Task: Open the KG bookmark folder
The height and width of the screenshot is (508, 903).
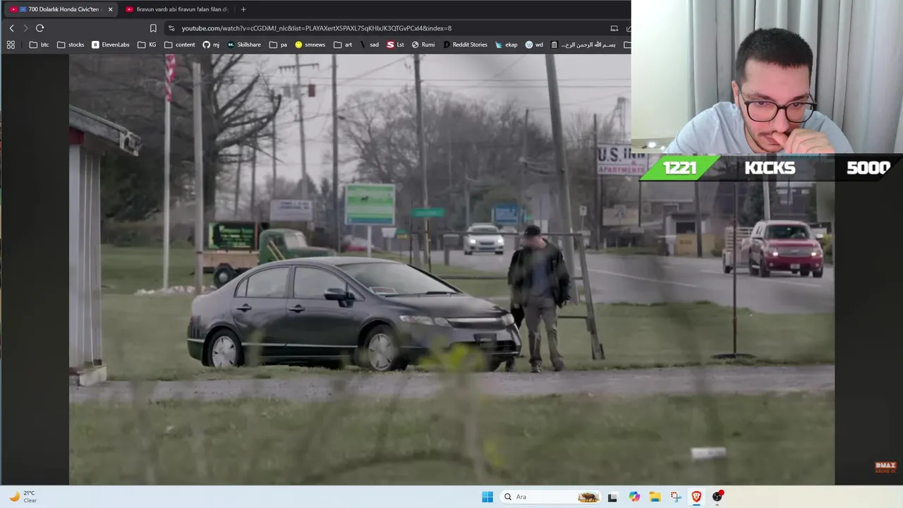Action: [147, 44]
